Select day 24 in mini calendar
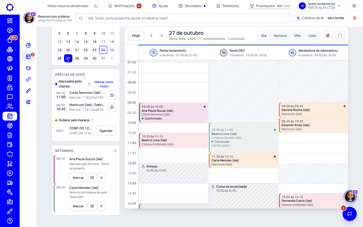This screenshot has width=363, height=227. coord(103,50)
